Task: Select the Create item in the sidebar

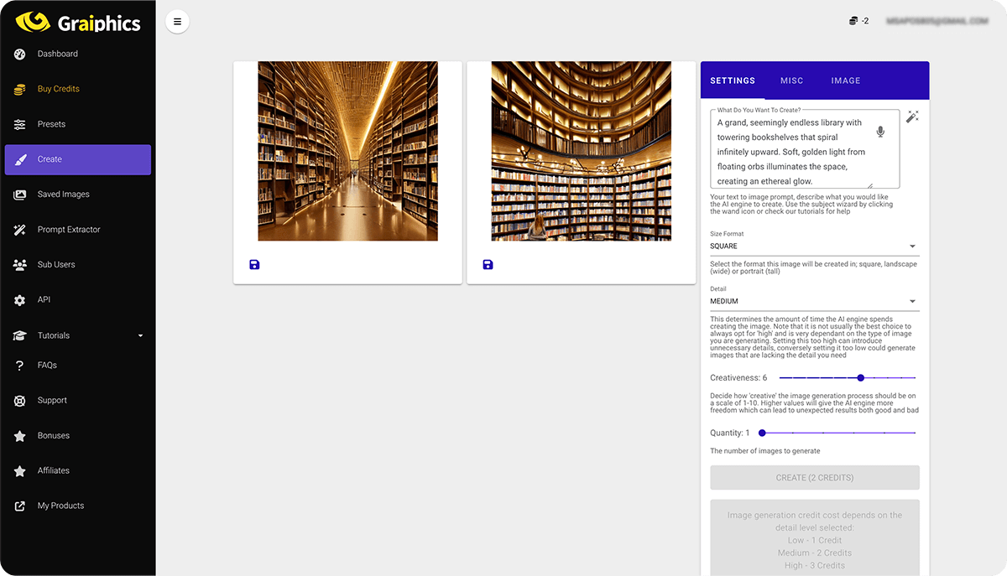Action: 78,159
